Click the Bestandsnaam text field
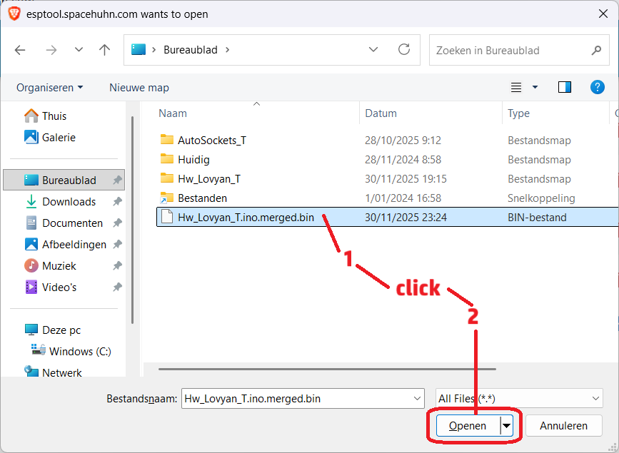This screenshot has width=619, height=453. 296,399
